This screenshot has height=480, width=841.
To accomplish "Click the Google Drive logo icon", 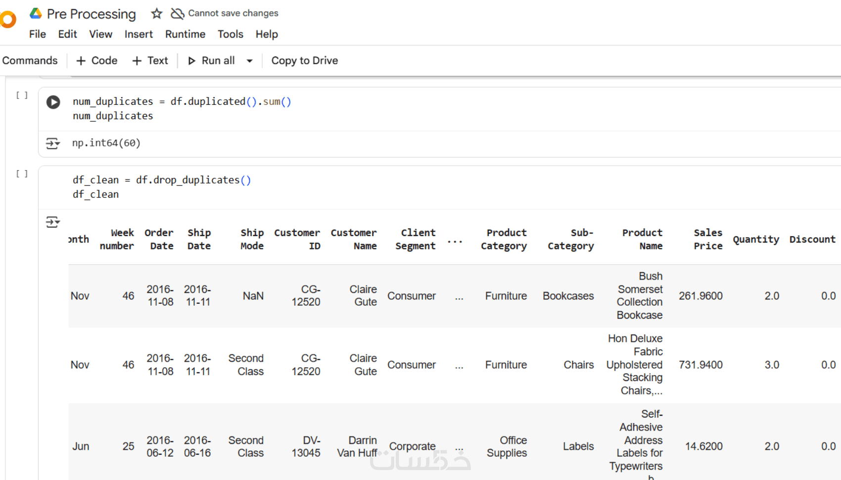I will (36, 13).
